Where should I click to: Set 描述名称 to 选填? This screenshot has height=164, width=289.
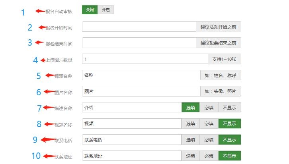pos(191,107)
